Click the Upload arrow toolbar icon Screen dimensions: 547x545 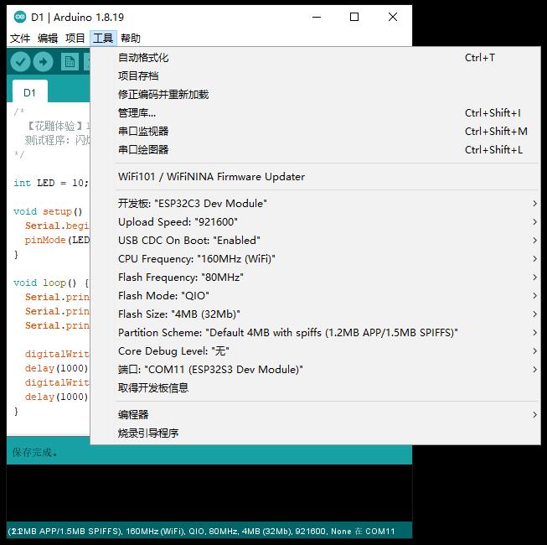pos(43,62)
